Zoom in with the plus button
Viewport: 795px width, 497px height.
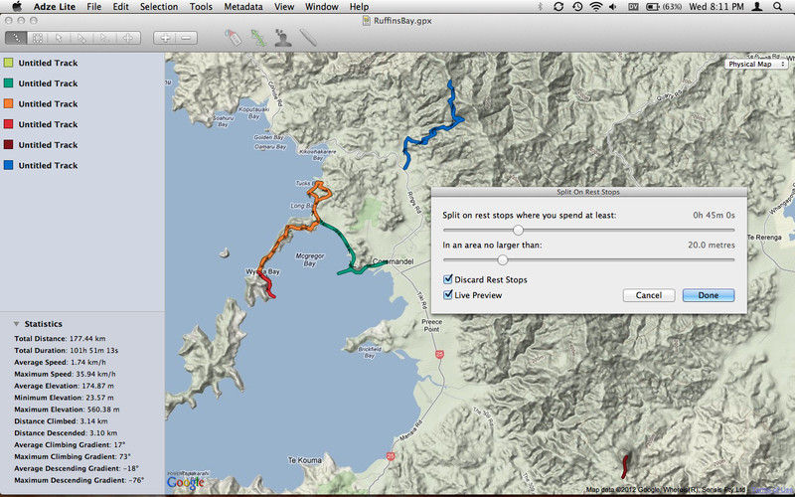click(165, 38)
